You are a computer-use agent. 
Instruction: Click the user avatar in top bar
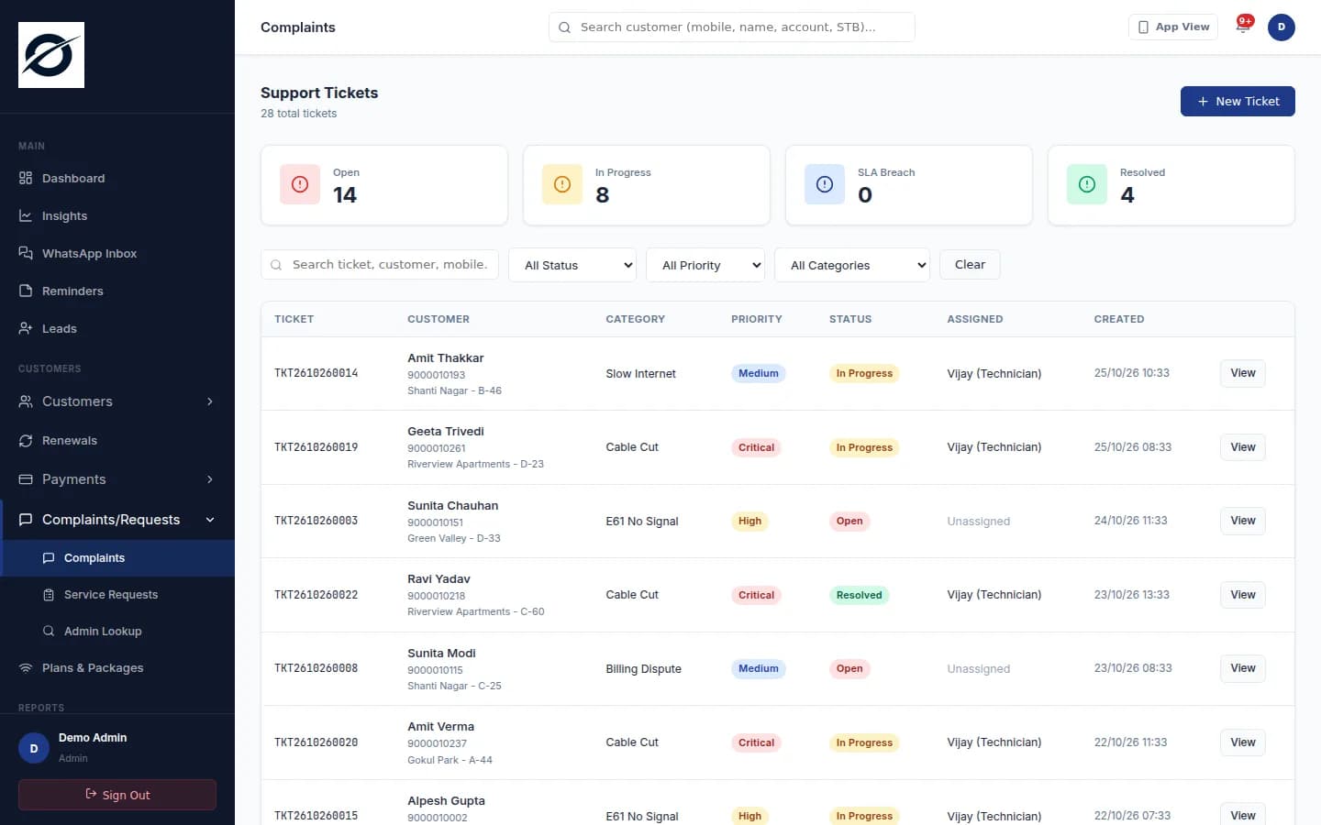(x=1282, y=27)
